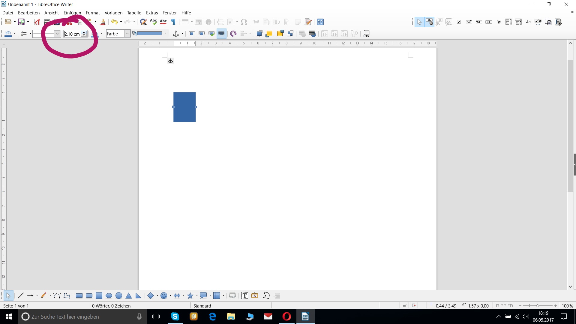This screenshot has width=576, height=324.
Task: Click the blue rectangle shape on page
Action: (184, 107)
